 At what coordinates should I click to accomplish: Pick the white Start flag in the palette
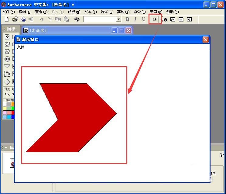[7, 94]
